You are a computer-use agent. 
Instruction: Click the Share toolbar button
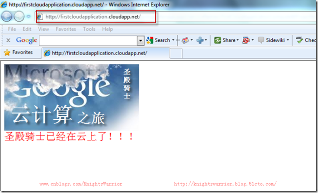point(226,40)
